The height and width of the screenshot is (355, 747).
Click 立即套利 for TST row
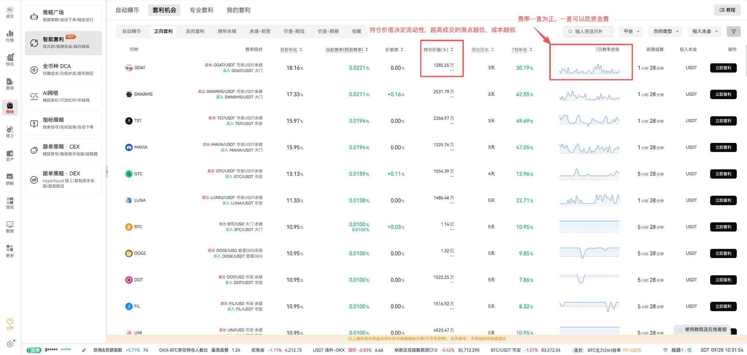coord(723,121)
